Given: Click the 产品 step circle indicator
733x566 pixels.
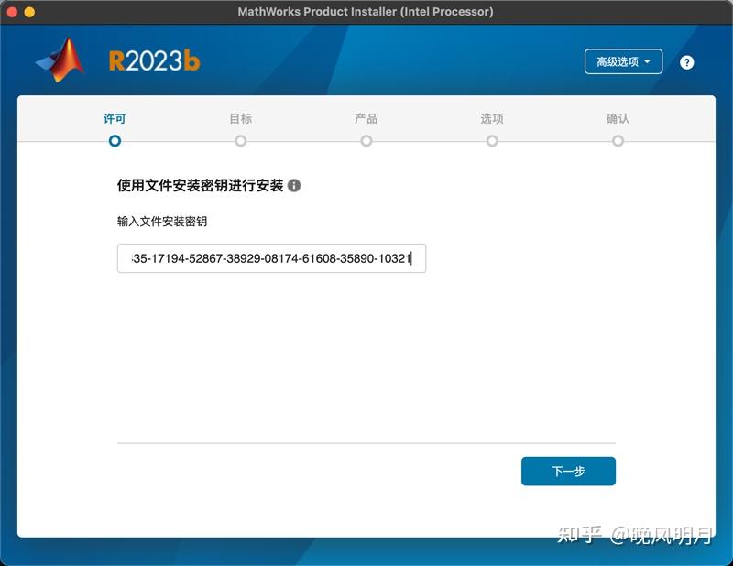Looking at the screenshot, I should coord(366,141).
